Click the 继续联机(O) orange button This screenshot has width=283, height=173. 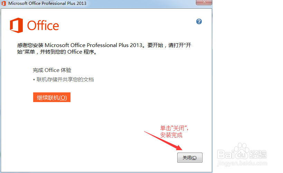52,98
